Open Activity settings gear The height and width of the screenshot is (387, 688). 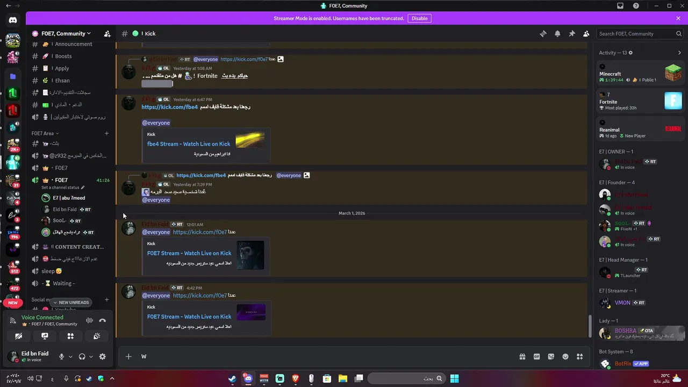click(x=630, y=53)
